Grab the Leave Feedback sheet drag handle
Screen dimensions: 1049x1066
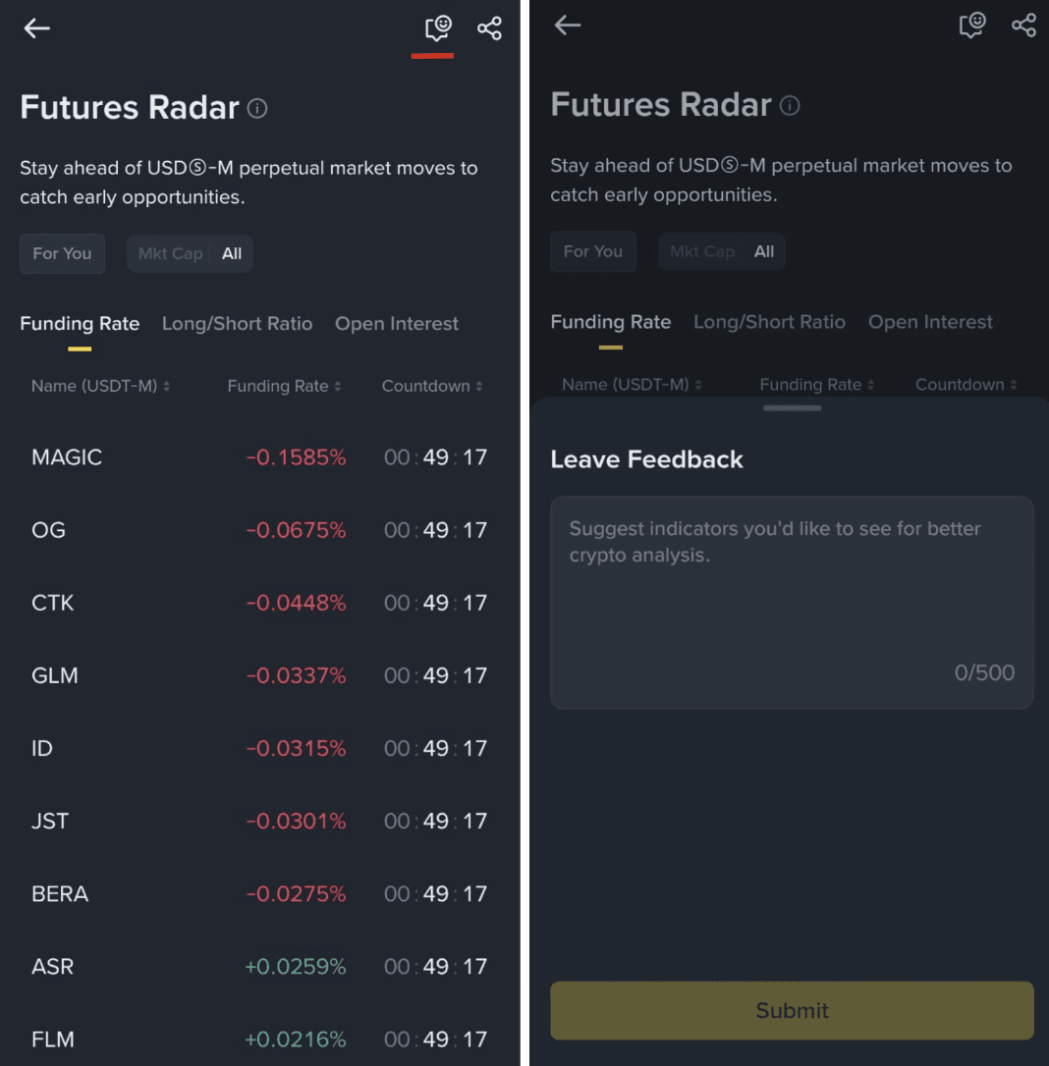coord(792,408)
